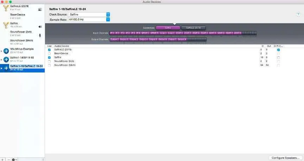Screen dimensions: 304x161
Task: Click the Drift Correction column header
Action: tap(278, 46)
